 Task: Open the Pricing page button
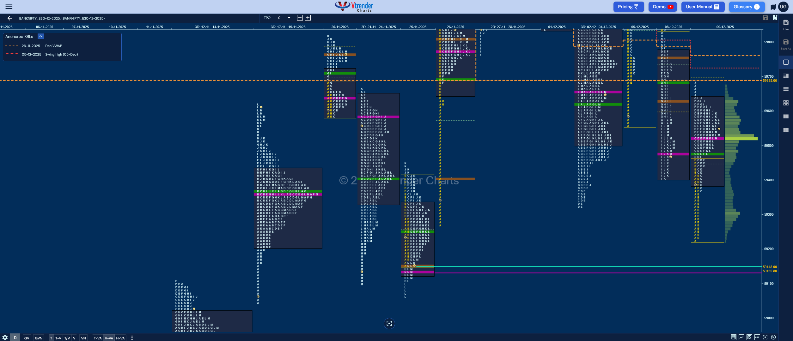628,7
